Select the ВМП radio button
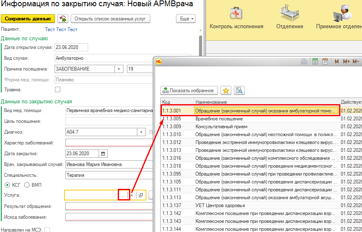 point(27,185)
